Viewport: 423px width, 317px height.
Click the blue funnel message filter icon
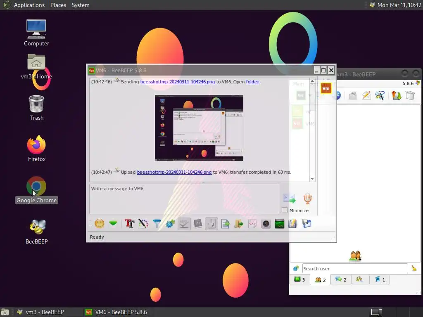[157, 223]
